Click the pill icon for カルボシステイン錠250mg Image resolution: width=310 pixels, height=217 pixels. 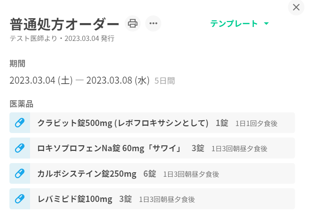pos(20,174)
